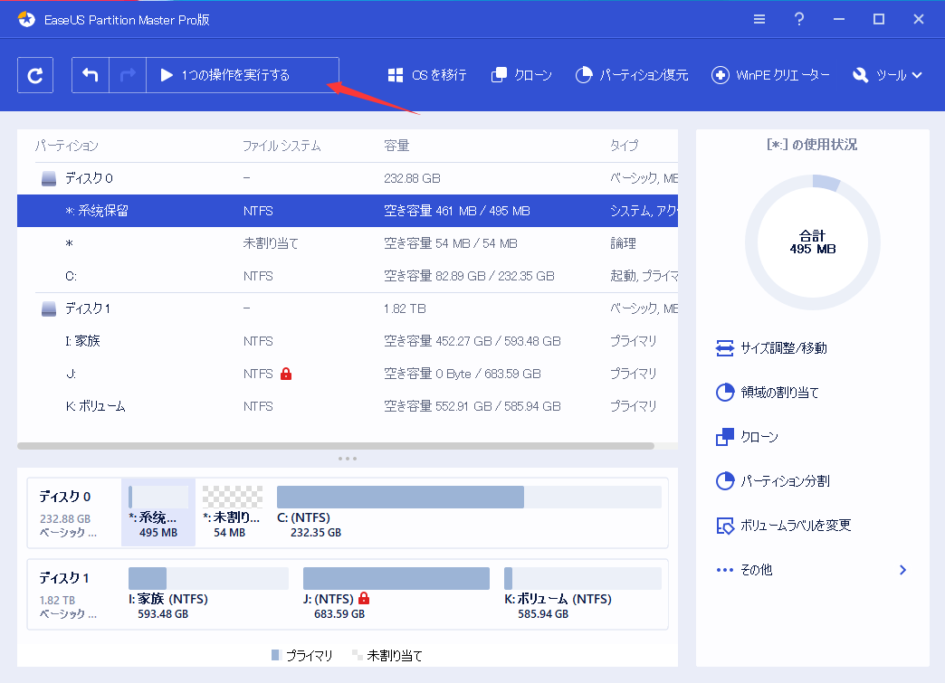Click ディスク 0 drive icon in list
The image size is (945, 683).
49,178
